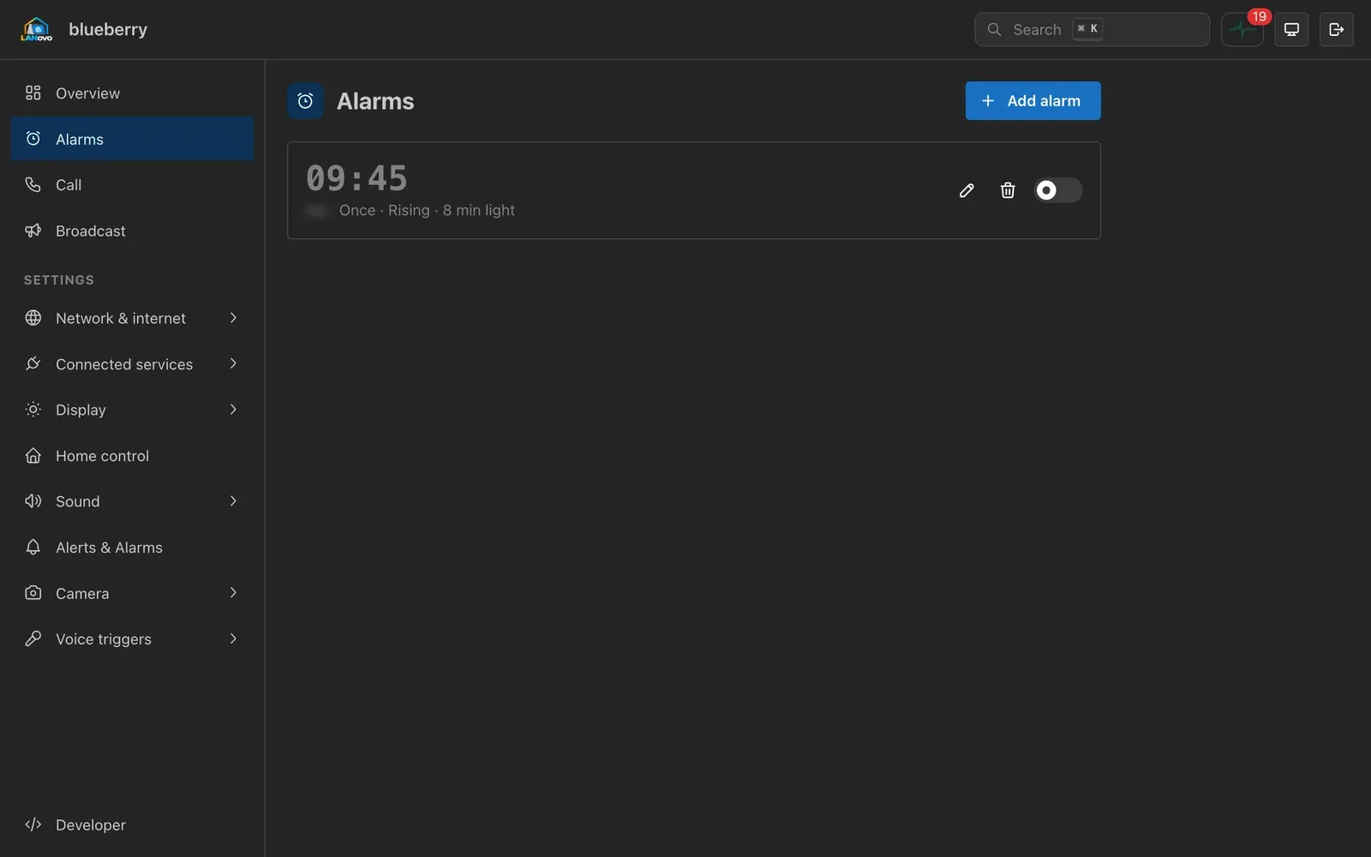Focus the Search field
Image resolution: width=1371 pixels, height=857 pixels.
coord(1092,29)
